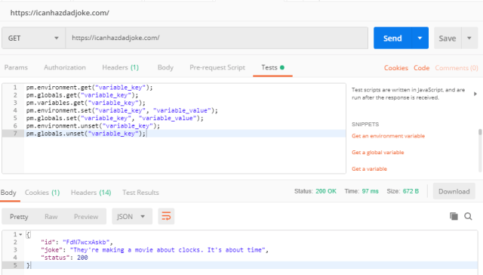Open the GET method dropdown
Viewport: 483px width, 275px height.
[33, 38]
